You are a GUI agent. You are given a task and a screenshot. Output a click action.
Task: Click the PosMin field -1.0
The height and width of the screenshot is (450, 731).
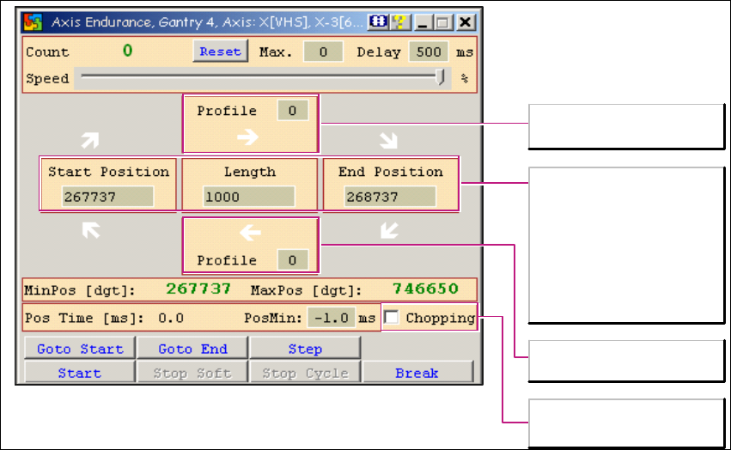332,318
